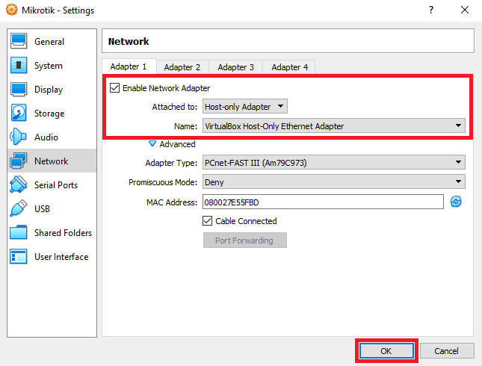Open the Attached to dropdown

pyautogui.click(x=245, y=107)
